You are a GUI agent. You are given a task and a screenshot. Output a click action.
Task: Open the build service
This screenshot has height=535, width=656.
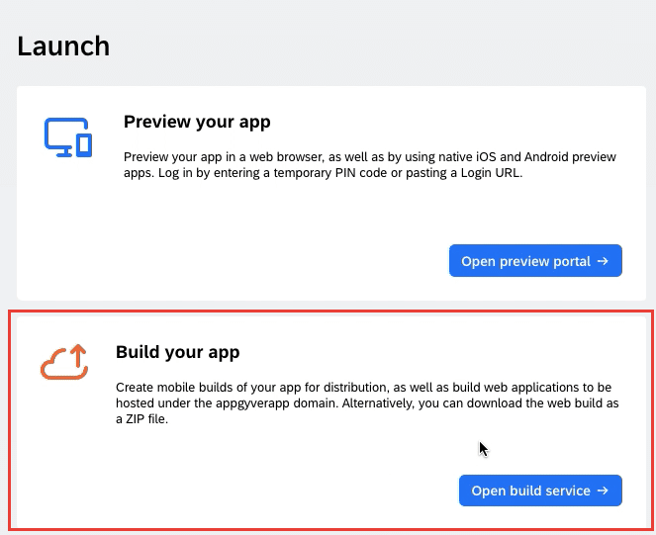pos(540,490)
